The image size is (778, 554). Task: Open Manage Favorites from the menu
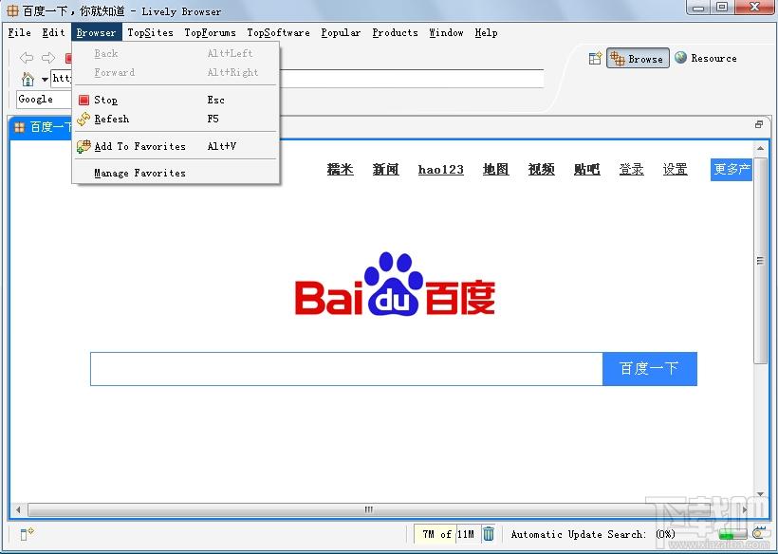pos(176,173)
